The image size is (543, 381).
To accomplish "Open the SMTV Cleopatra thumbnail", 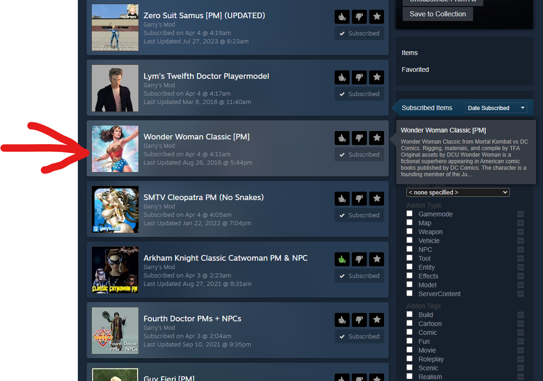I will [x=115, y=209].
